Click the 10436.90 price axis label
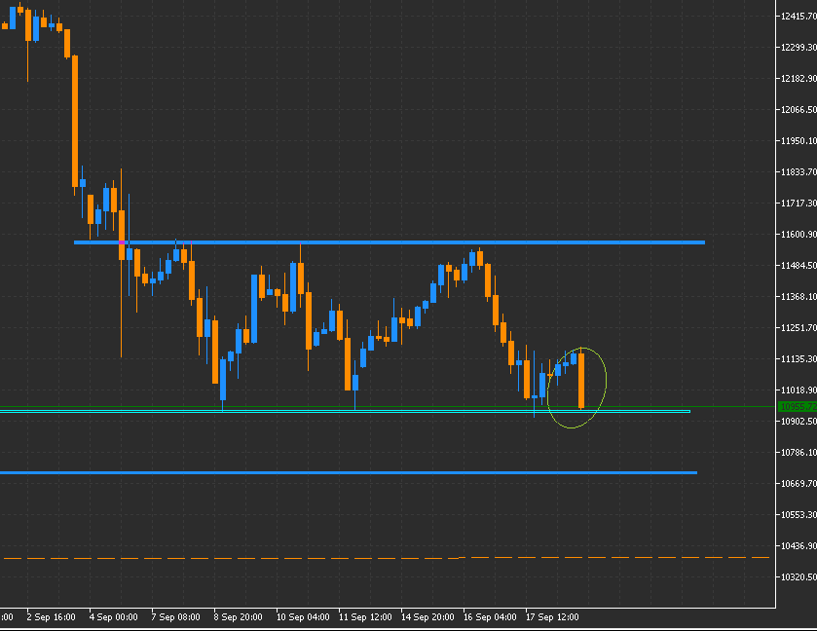817x631 pixels. (798, 546)
